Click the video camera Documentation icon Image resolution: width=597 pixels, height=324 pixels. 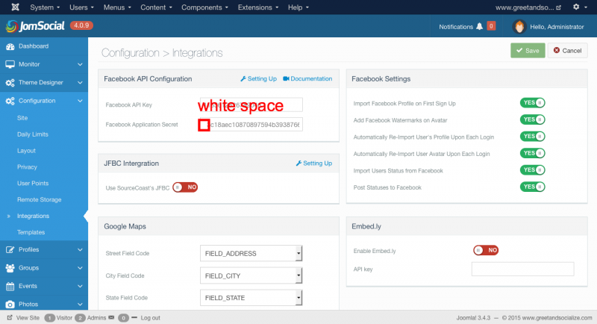pos(286,79)
